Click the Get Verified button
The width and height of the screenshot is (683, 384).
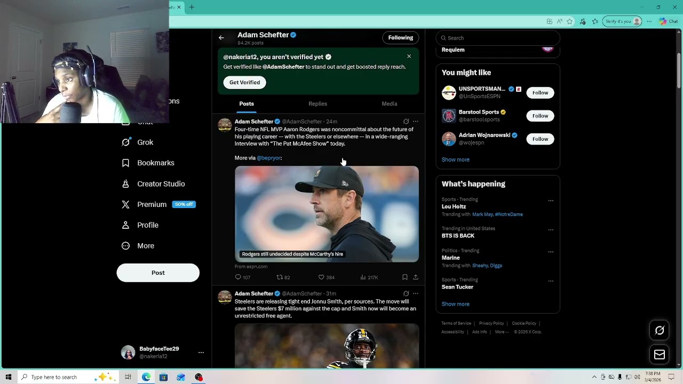pyautogui.click(x=245, y=83)
